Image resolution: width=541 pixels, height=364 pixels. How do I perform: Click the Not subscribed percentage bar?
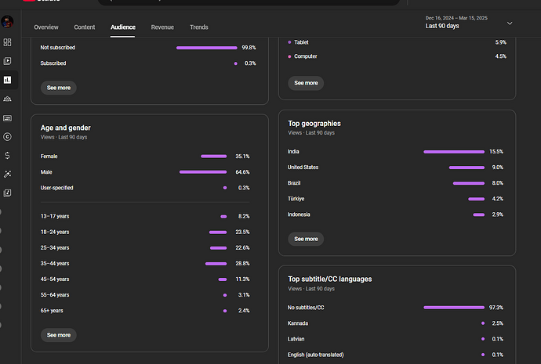coord(207,48)
